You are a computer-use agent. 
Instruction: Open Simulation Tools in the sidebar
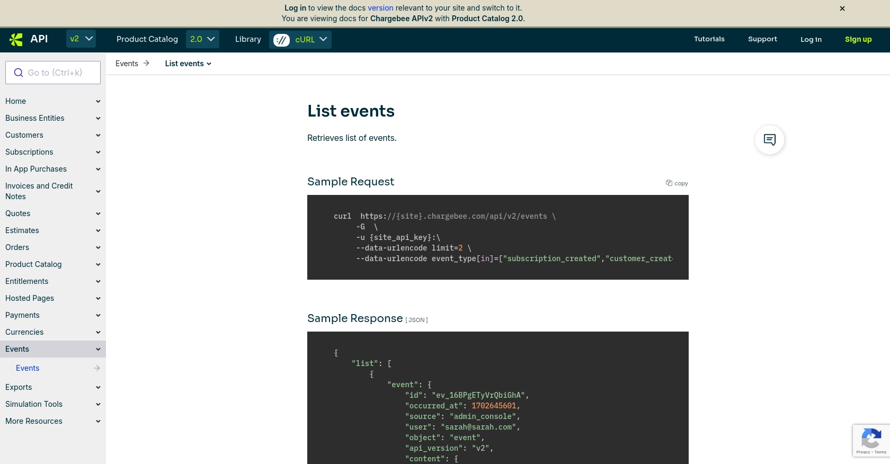coord(34,404)
